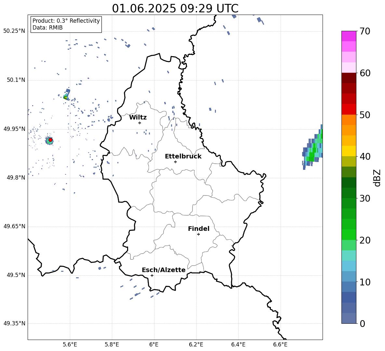Click the 49.5°N latitude label
The height and width of the screenshot is (351, 385).
[16, 275]
